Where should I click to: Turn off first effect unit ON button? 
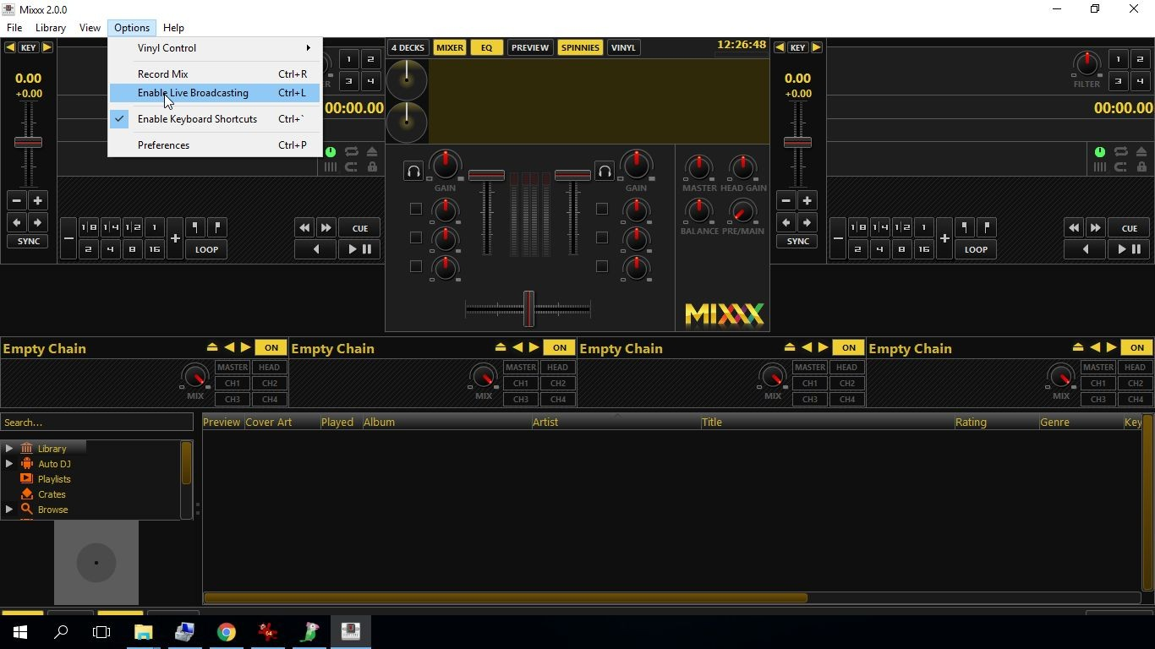coord(271,347)
